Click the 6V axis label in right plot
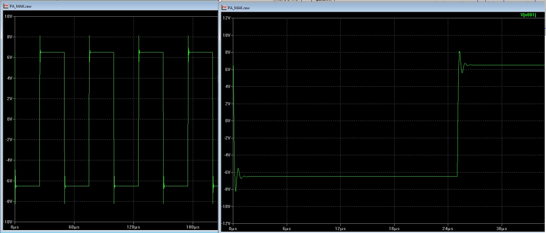This screenshot has height=233, width=546. [227, 69]
